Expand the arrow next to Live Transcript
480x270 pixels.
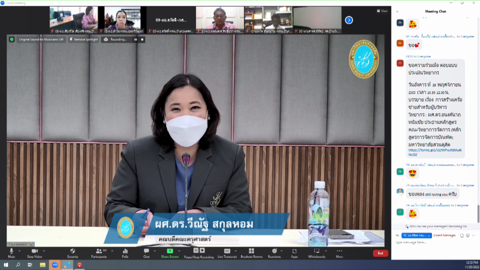click(235, 250)
